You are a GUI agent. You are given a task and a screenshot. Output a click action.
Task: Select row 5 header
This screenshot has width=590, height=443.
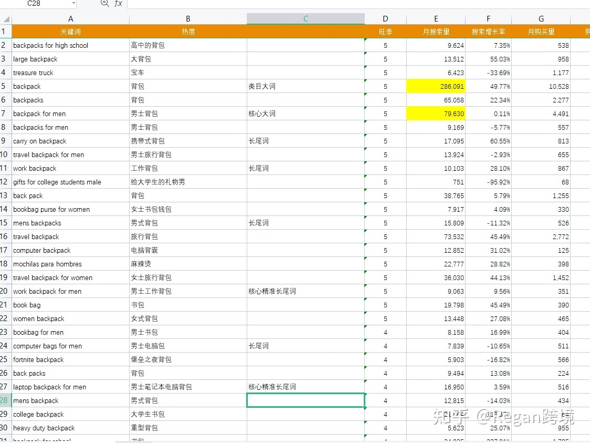coord(6,86)
